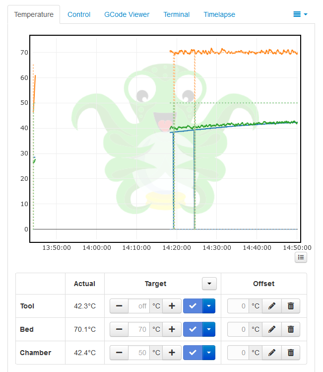The image size is (323, 372).
Task: Open the tab list hamburger menu
Action: coord(300,14)
